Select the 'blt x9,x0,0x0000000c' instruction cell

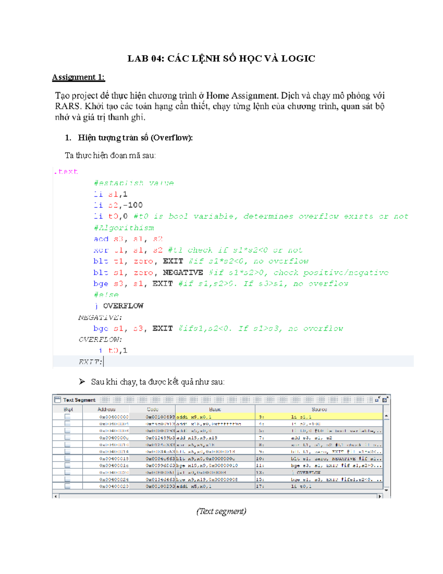pyautogui.click(x=215, y=458)
